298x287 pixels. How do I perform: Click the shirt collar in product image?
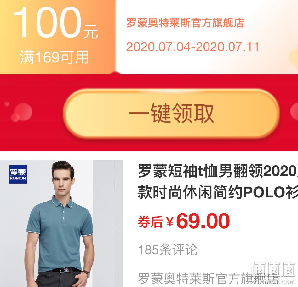[x=62, y=202]
